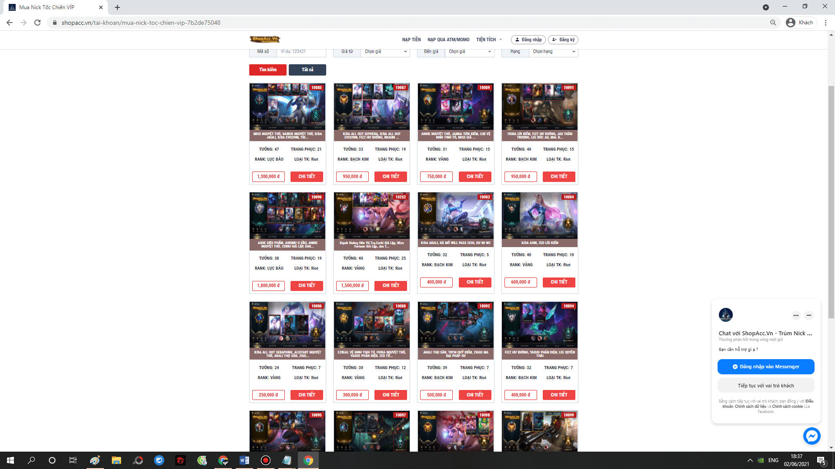Click Tiếp tục với vai trò khách
Viewport: 835px width, 469px height.
tap(766, 386)
